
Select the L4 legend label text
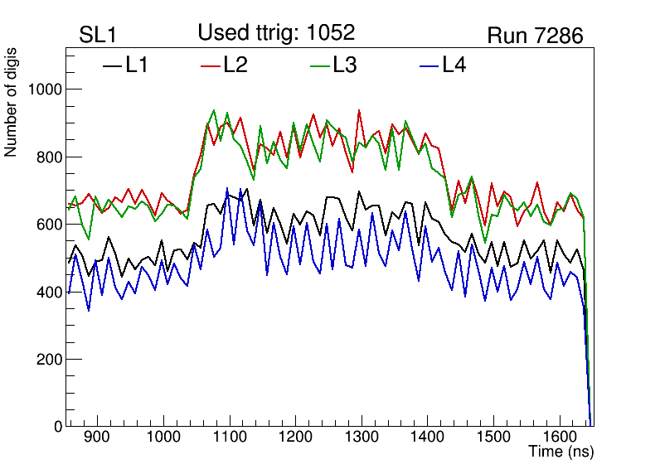(x=454, y=65)
